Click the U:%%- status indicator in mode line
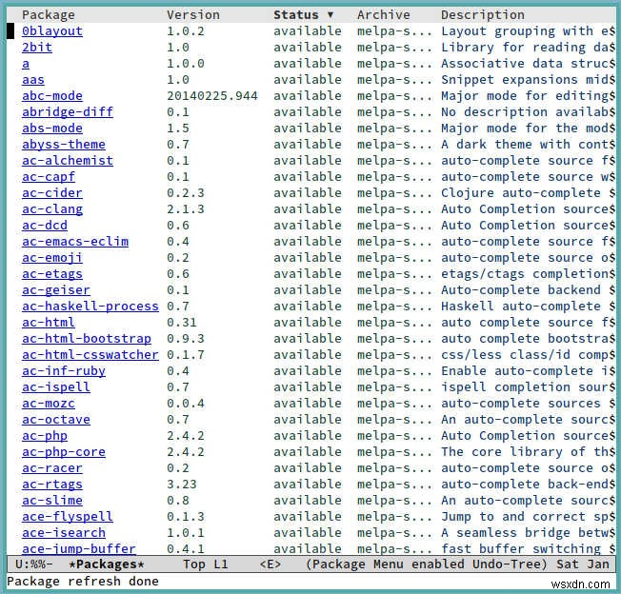Image resolution: width=621 pixels, height=594 pixels. point(33,564)
